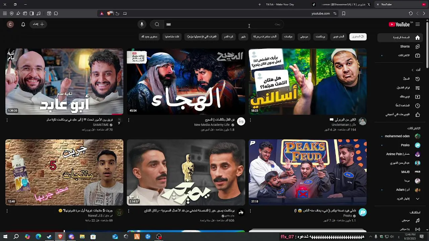
Task: Open options menu for Nawaf.J.S video
Action: point(7,211)
